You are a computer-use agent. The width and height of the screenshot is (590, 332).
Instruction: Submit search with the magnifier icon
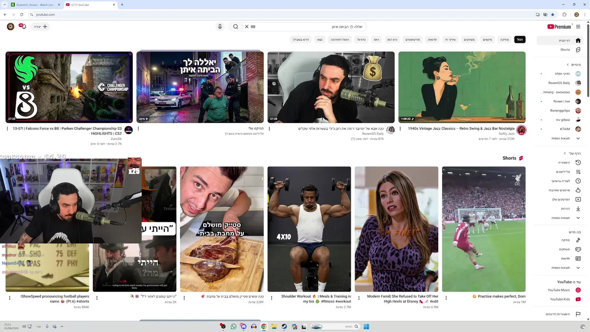point(236,27)
